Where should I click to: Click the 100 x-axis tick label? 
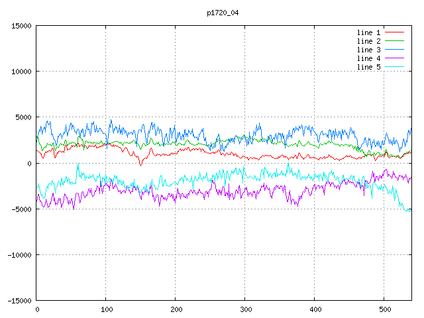point(106,309)
